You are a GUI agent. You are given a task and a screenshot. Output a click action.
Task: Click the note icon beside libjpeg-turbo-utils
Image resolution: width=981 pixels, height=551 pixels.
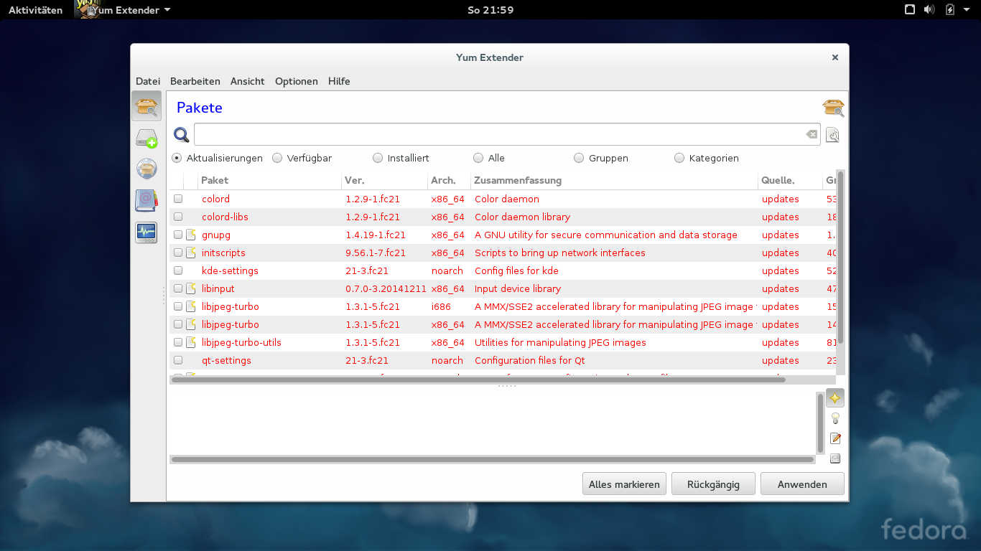click(191, 342)
